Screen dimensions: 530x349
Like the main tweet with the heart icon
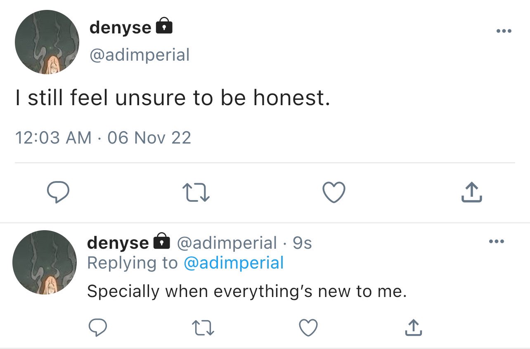click(x=334, y=193)
